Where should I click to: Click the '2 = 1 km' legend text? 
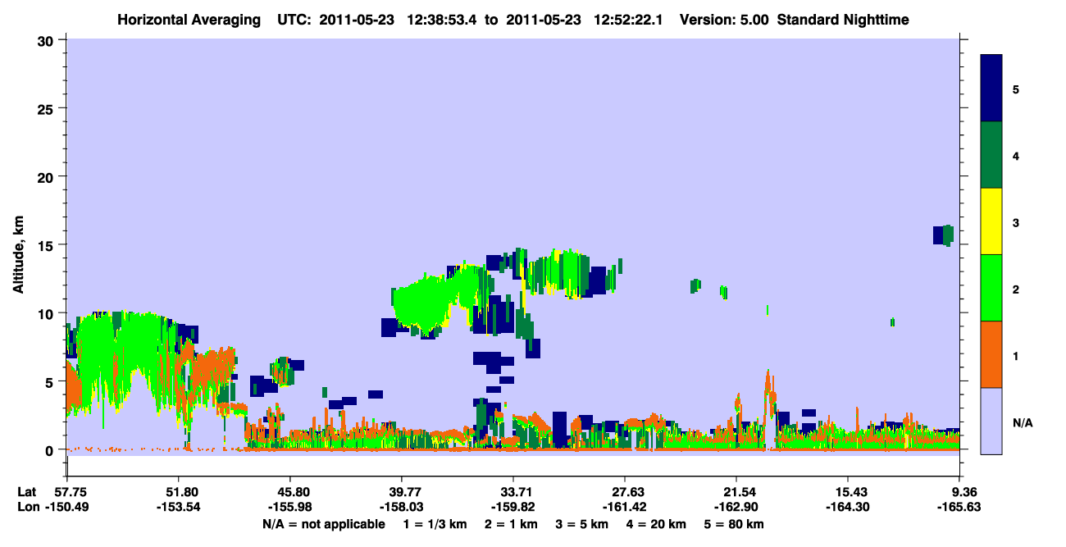click(x=511, y=524)
